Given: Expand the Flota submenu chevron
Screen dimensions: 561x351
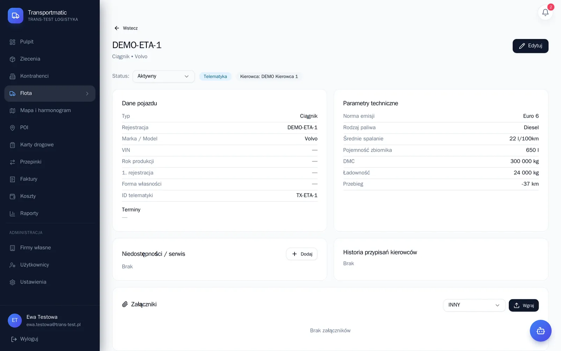Looking at the screenshot, I should pyautogui.click(x=87, y=93).
